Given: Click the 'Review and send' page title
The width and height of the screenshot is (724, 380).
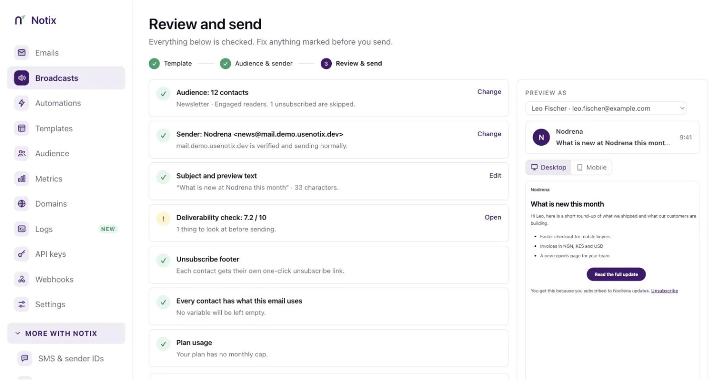Looking at the screenshot, I should (205, 24).
